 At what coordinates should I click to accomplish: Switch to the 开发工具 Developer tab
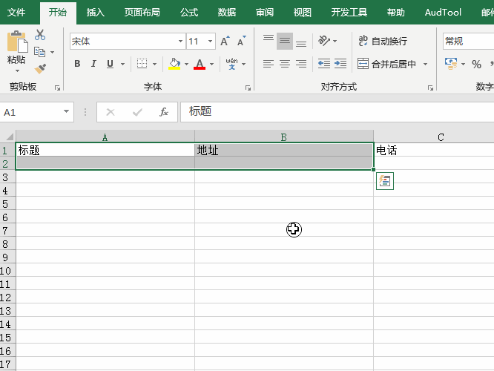click(349, 13)
